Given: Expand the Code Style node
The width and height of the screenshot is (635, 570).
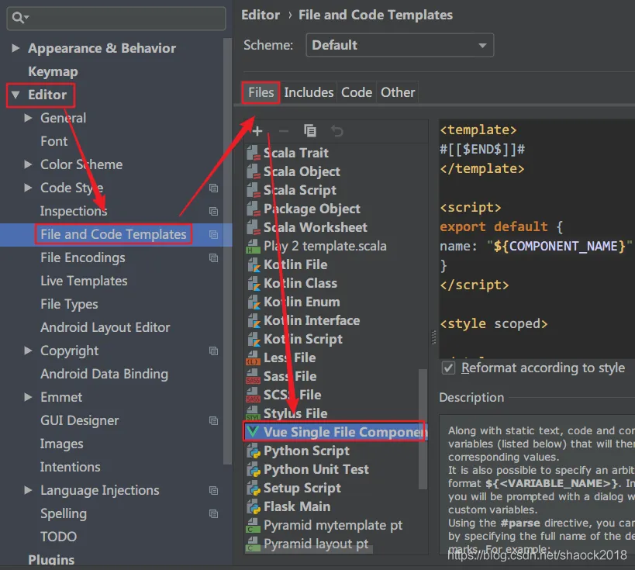Looking at the screenshot, I should tap(28, 188).
